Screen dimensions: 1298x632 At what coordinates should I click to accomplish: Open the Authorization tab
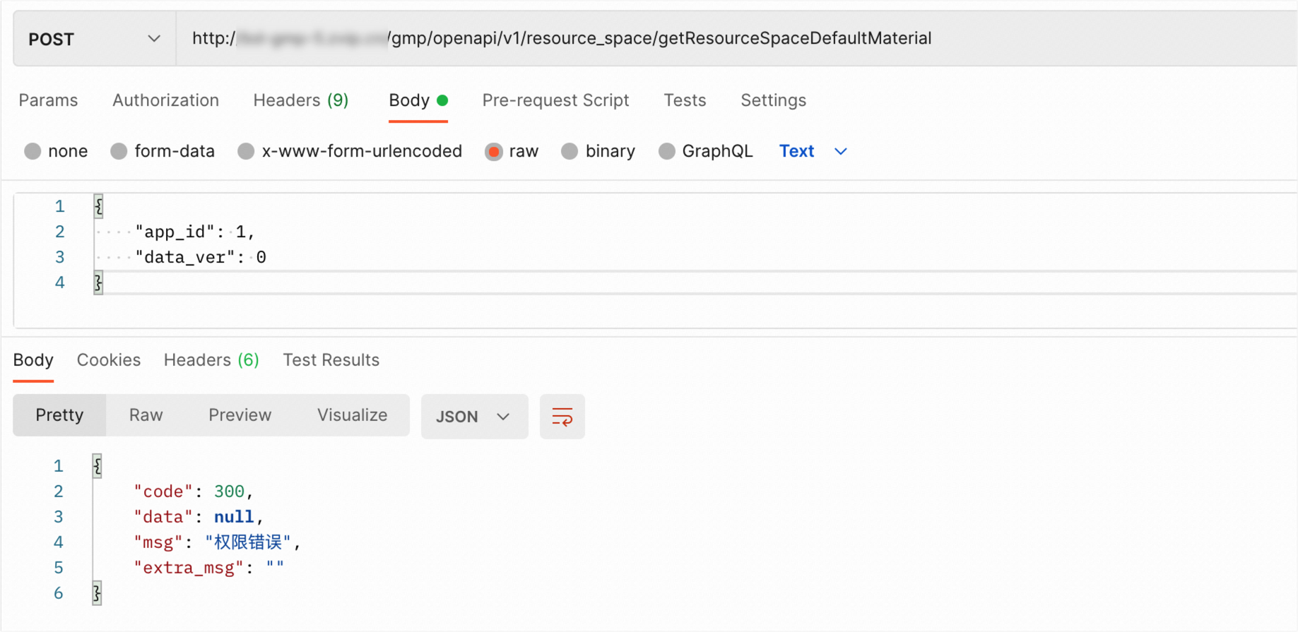(165, 100)
